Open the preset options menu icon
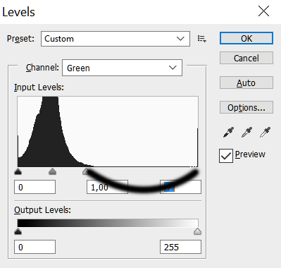 [201, 39]
